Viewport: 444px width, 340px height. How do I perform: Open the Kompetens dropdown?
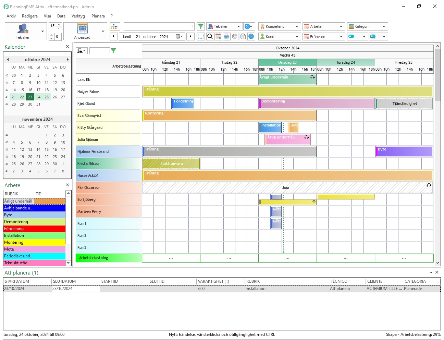(x=279, y=26)
